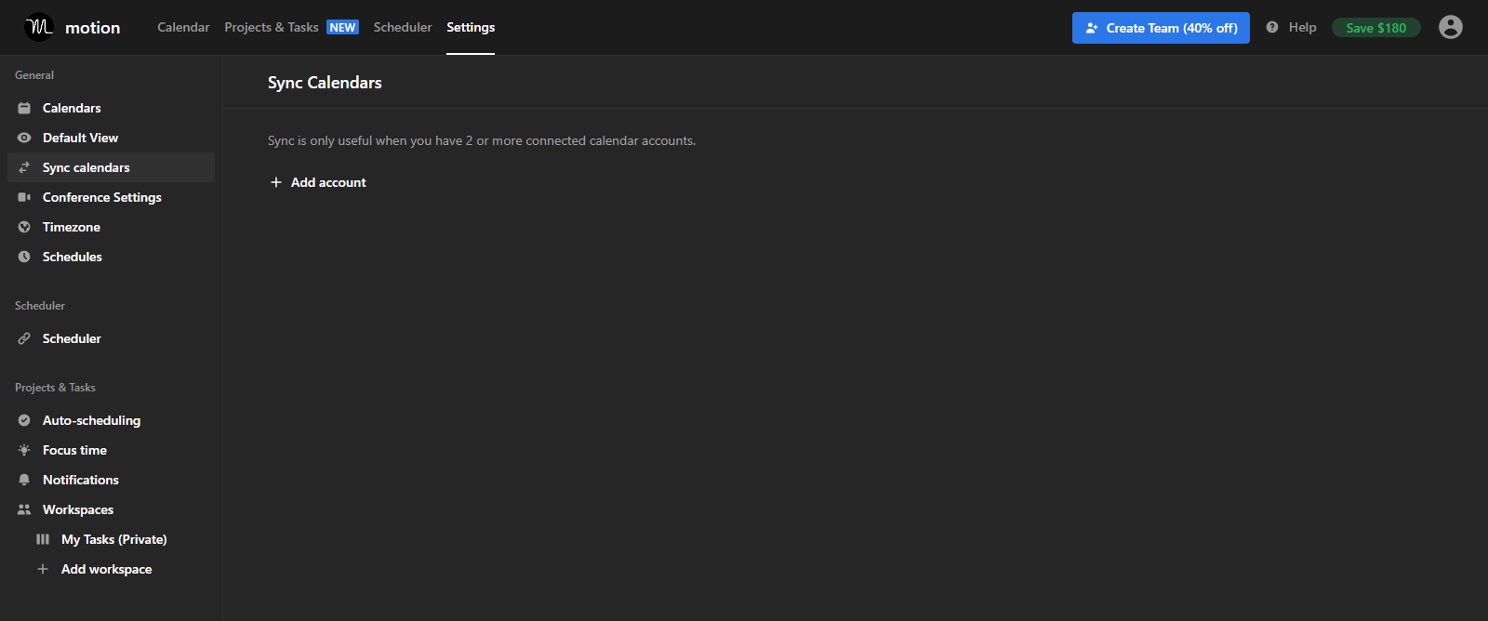Open Notifications settings
The height and width of the screenshot is (621, 1488).
point(111,480)
